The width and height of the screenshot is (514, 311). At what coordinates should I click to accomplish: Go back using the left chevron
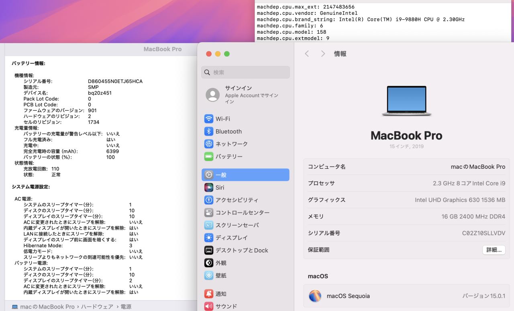pyautogui.click(x=307, y=54)
